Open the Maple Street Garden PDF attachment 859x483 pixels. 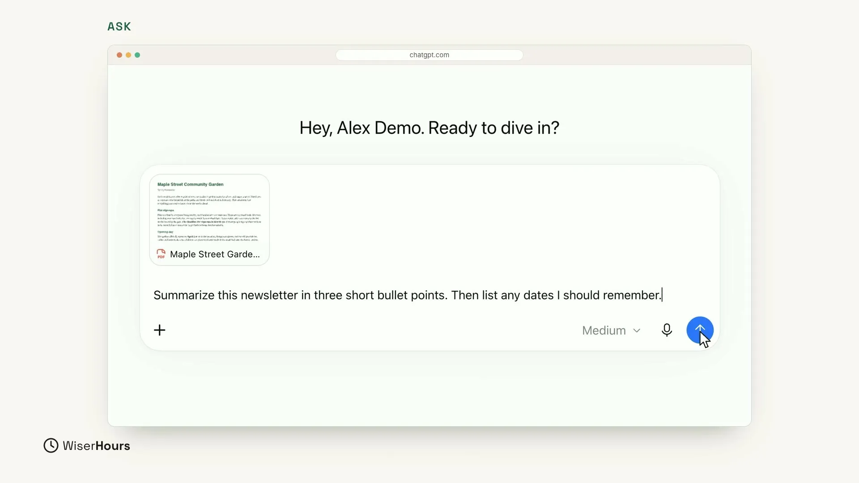point(209,220)
